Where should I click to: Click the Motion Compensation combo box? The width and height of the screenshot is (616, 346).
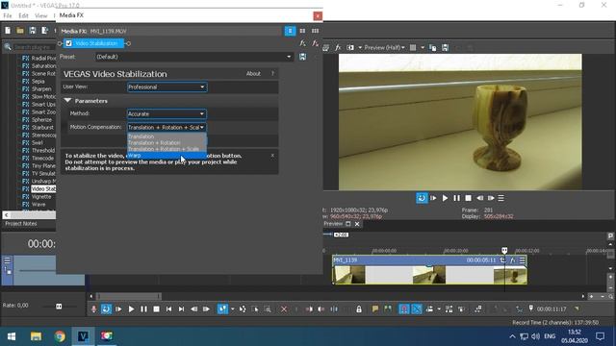[x=167, y=127]
